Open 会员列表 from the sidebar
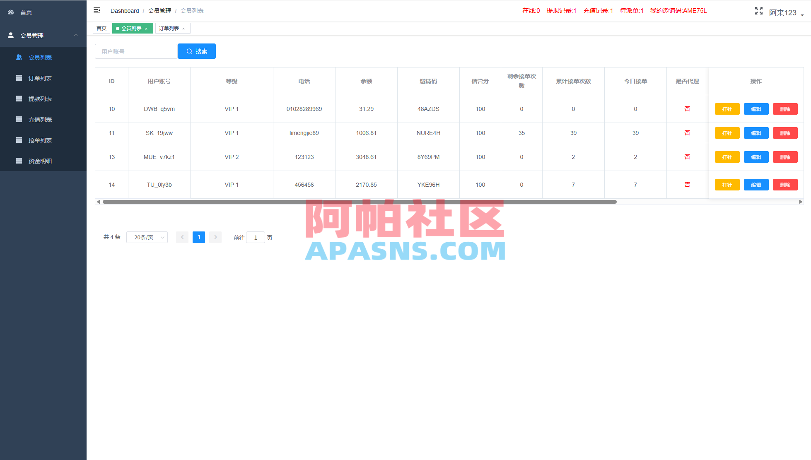The height and width of the screenshot is (460, 811). (x=40, y=57)
